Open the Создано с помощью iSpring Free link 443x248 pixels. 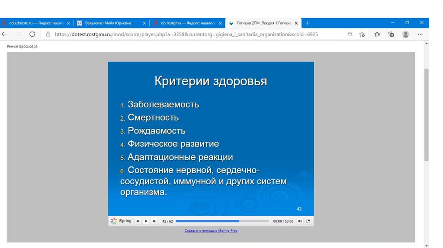point(211,231)
